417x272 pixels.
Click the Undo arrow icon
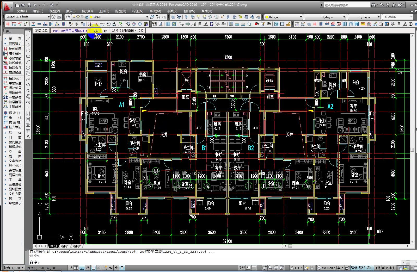point(35,5)
